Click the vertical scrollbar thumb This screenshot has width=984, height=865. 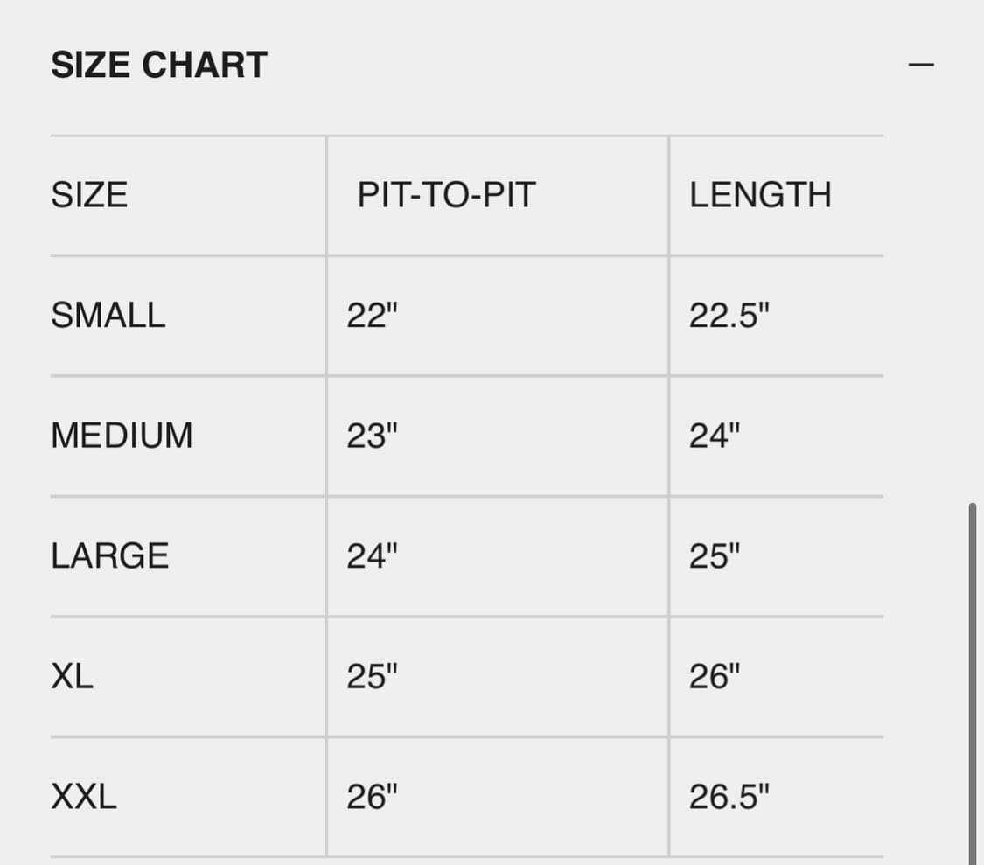(x=973, y=682)
